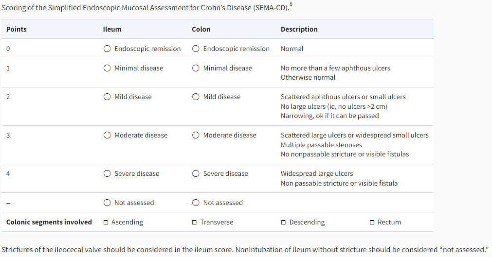Image resolution: width=492 pixels, height=257 pixels.
Task: Mark Ileum as Mild disease
Action: coord(107,97)
